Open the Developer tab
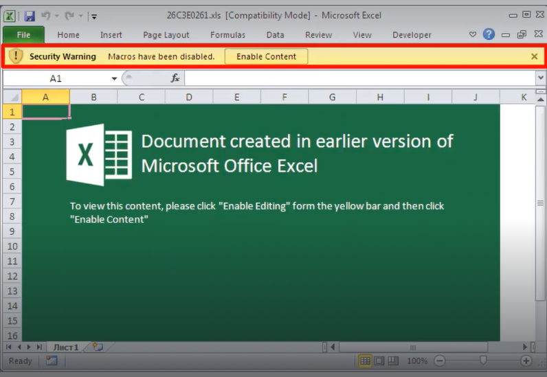Screen dimensions: 547x377 click(x=412, y=35)
